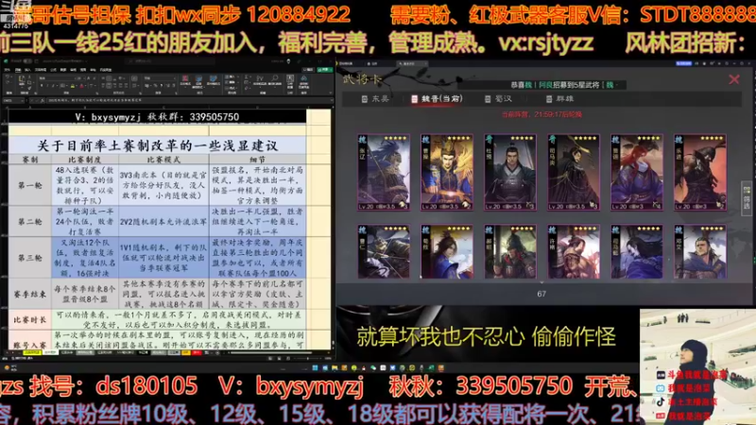This screenshot has width=756, height=425.
Task: Select the title cell 关于目前率土赛制改革的一些浅显建议
Action: [x=157, y=145]
